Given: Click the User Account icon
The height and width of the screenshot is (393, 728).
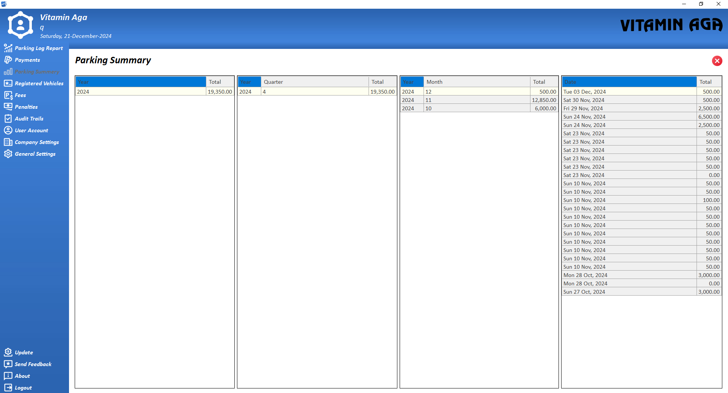Looking at the screenshot, I should [x=8, y=130].
